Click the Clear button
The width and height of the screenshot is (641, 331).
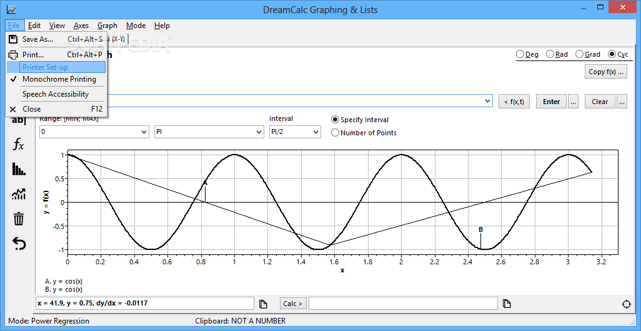(600, 102)
